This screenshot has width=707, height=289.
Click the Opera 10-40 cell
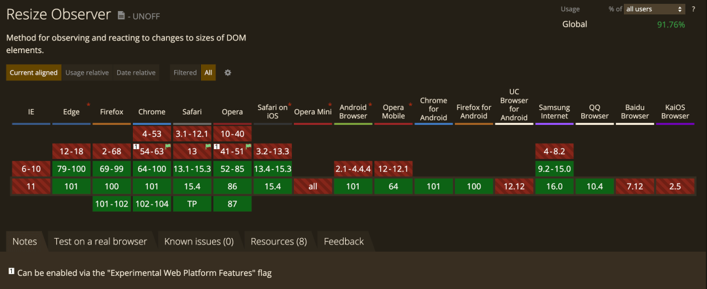[x=232, y=133]
